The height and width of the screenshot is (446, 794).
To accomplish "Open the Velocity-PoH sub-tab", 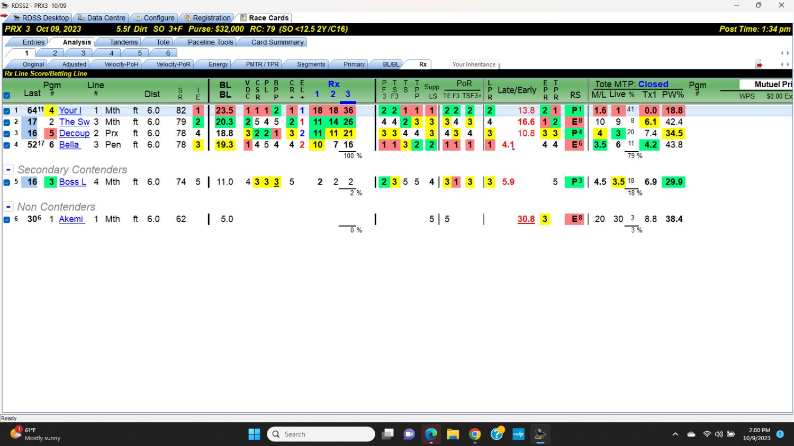I will coord(121,64).
